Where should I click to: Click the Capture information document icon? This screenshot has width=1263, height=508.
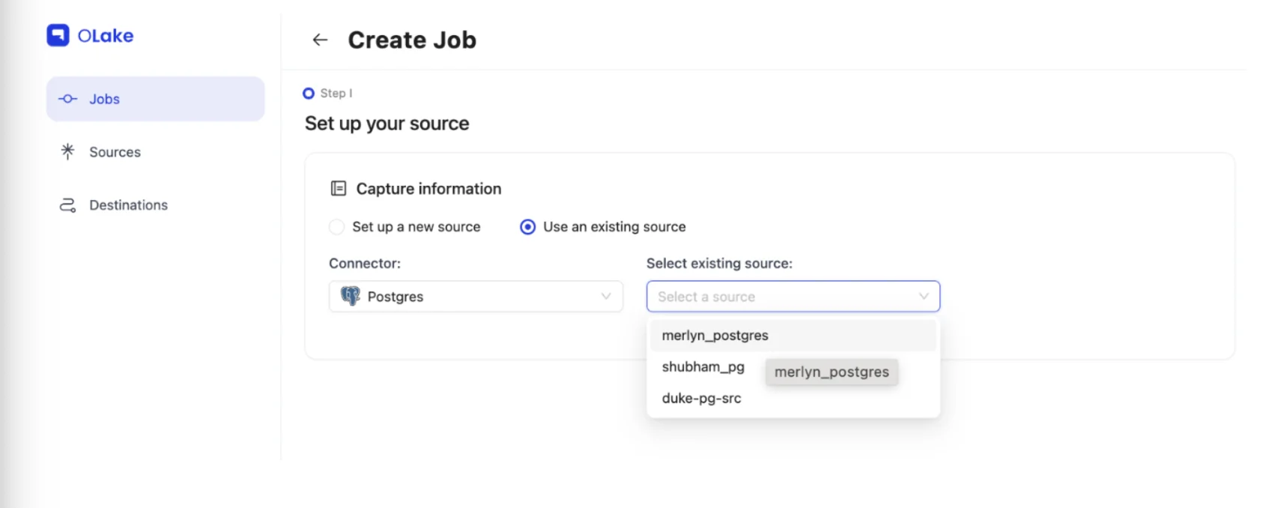click(339, 189)
